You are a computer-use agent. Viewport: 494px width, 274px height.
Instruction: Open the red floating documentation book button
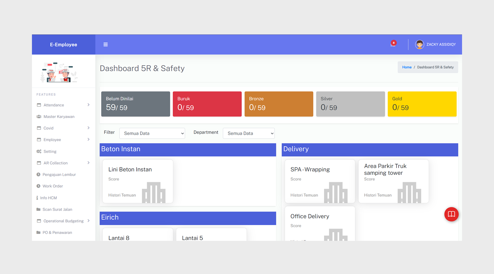click(x=451, y=214)
